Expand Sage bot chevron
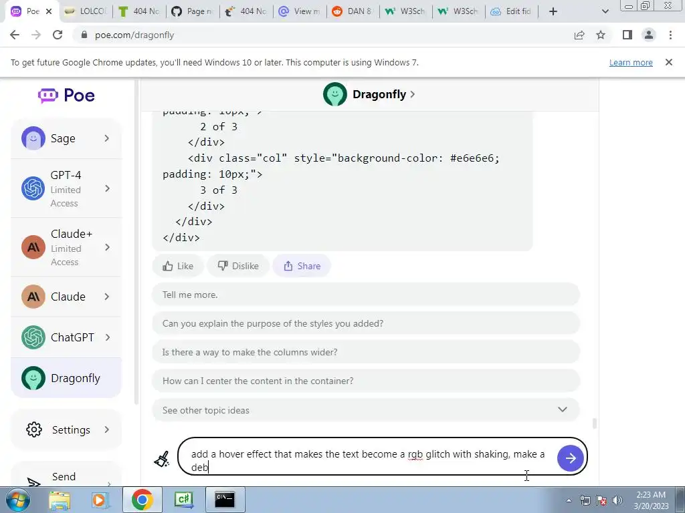Viewport: 685px width, 513px height. coord(107,138)
